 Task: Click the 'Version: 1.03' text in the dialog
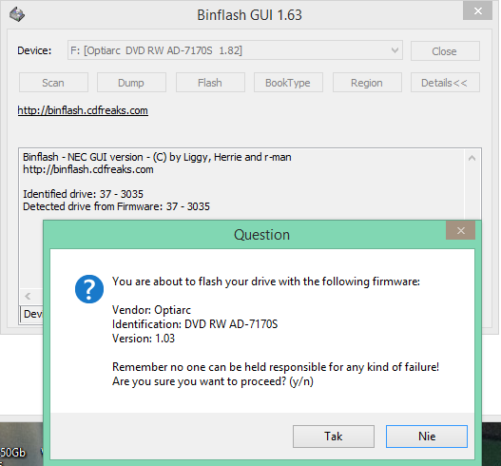(x=144, y=339)
